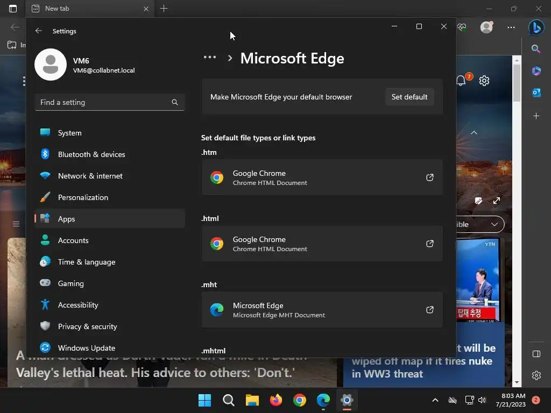Toggle the Edge sidebar visibility icon
The image size is (551, 413).
(x=536, y=354)
